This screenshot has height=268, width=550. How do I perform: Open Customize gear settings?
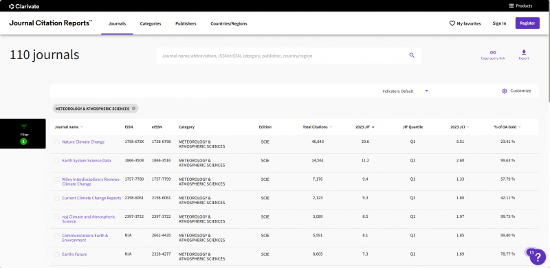[505, 91]
